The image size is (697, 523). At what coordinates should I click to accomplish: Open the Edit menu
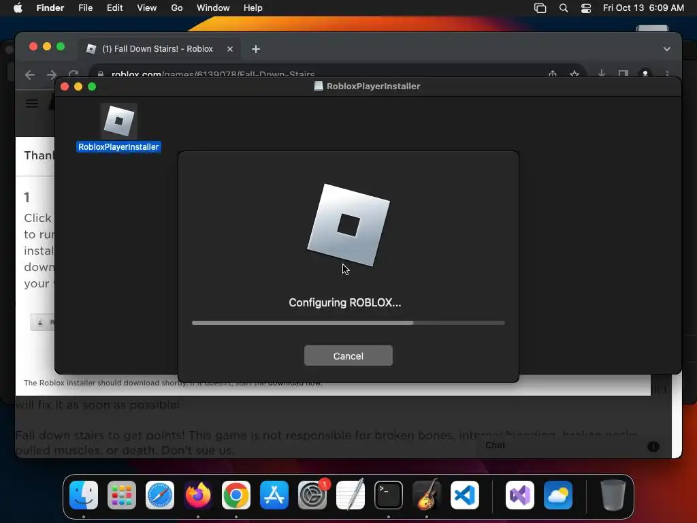coord(114,8)
